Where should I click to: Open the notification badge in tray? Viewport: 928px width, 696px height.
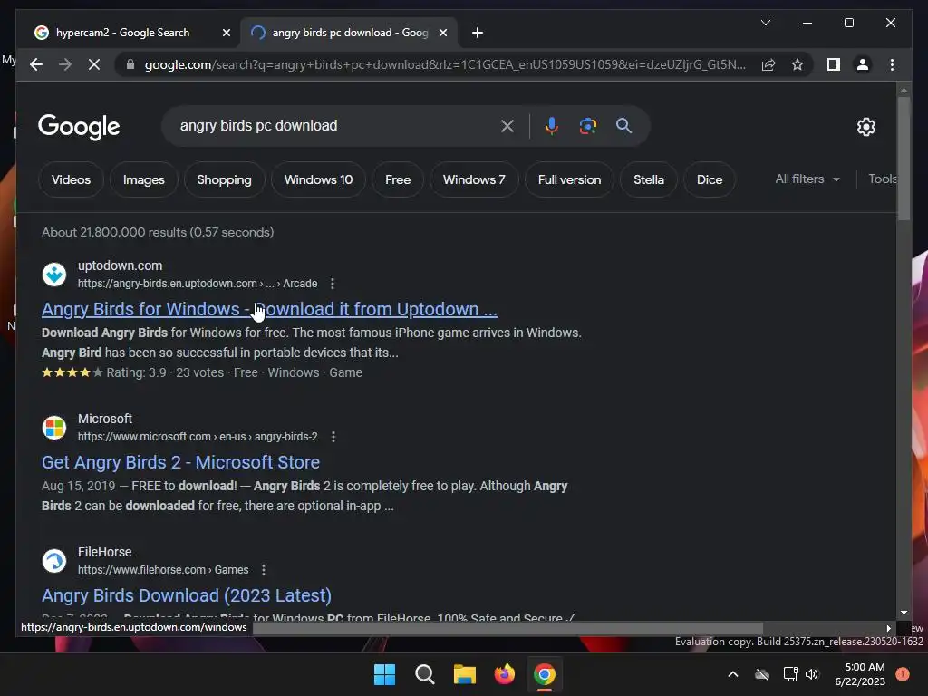click(903, 673)
